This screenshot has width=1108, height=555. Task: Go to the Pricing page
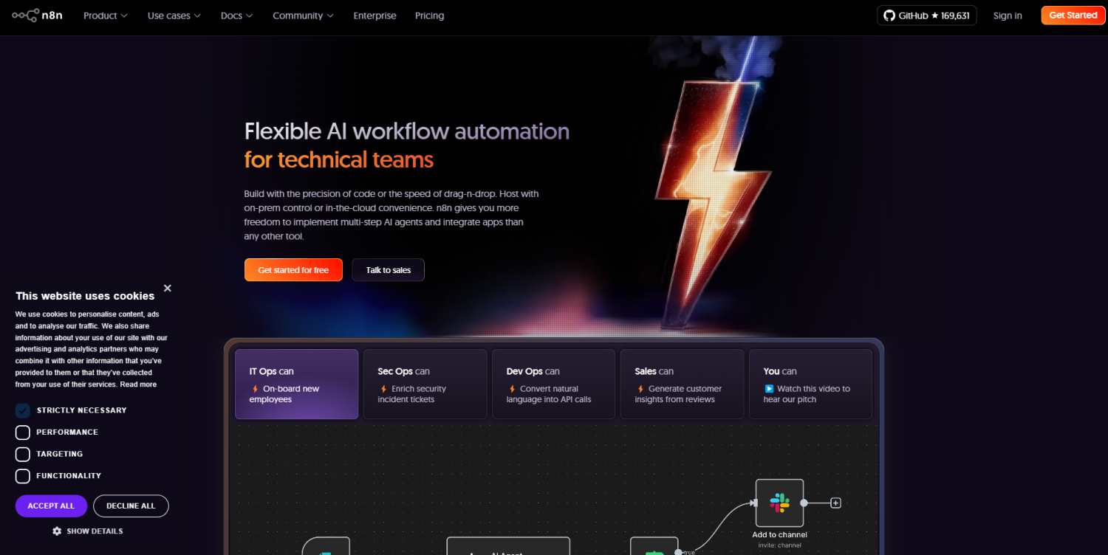(429, 15)
